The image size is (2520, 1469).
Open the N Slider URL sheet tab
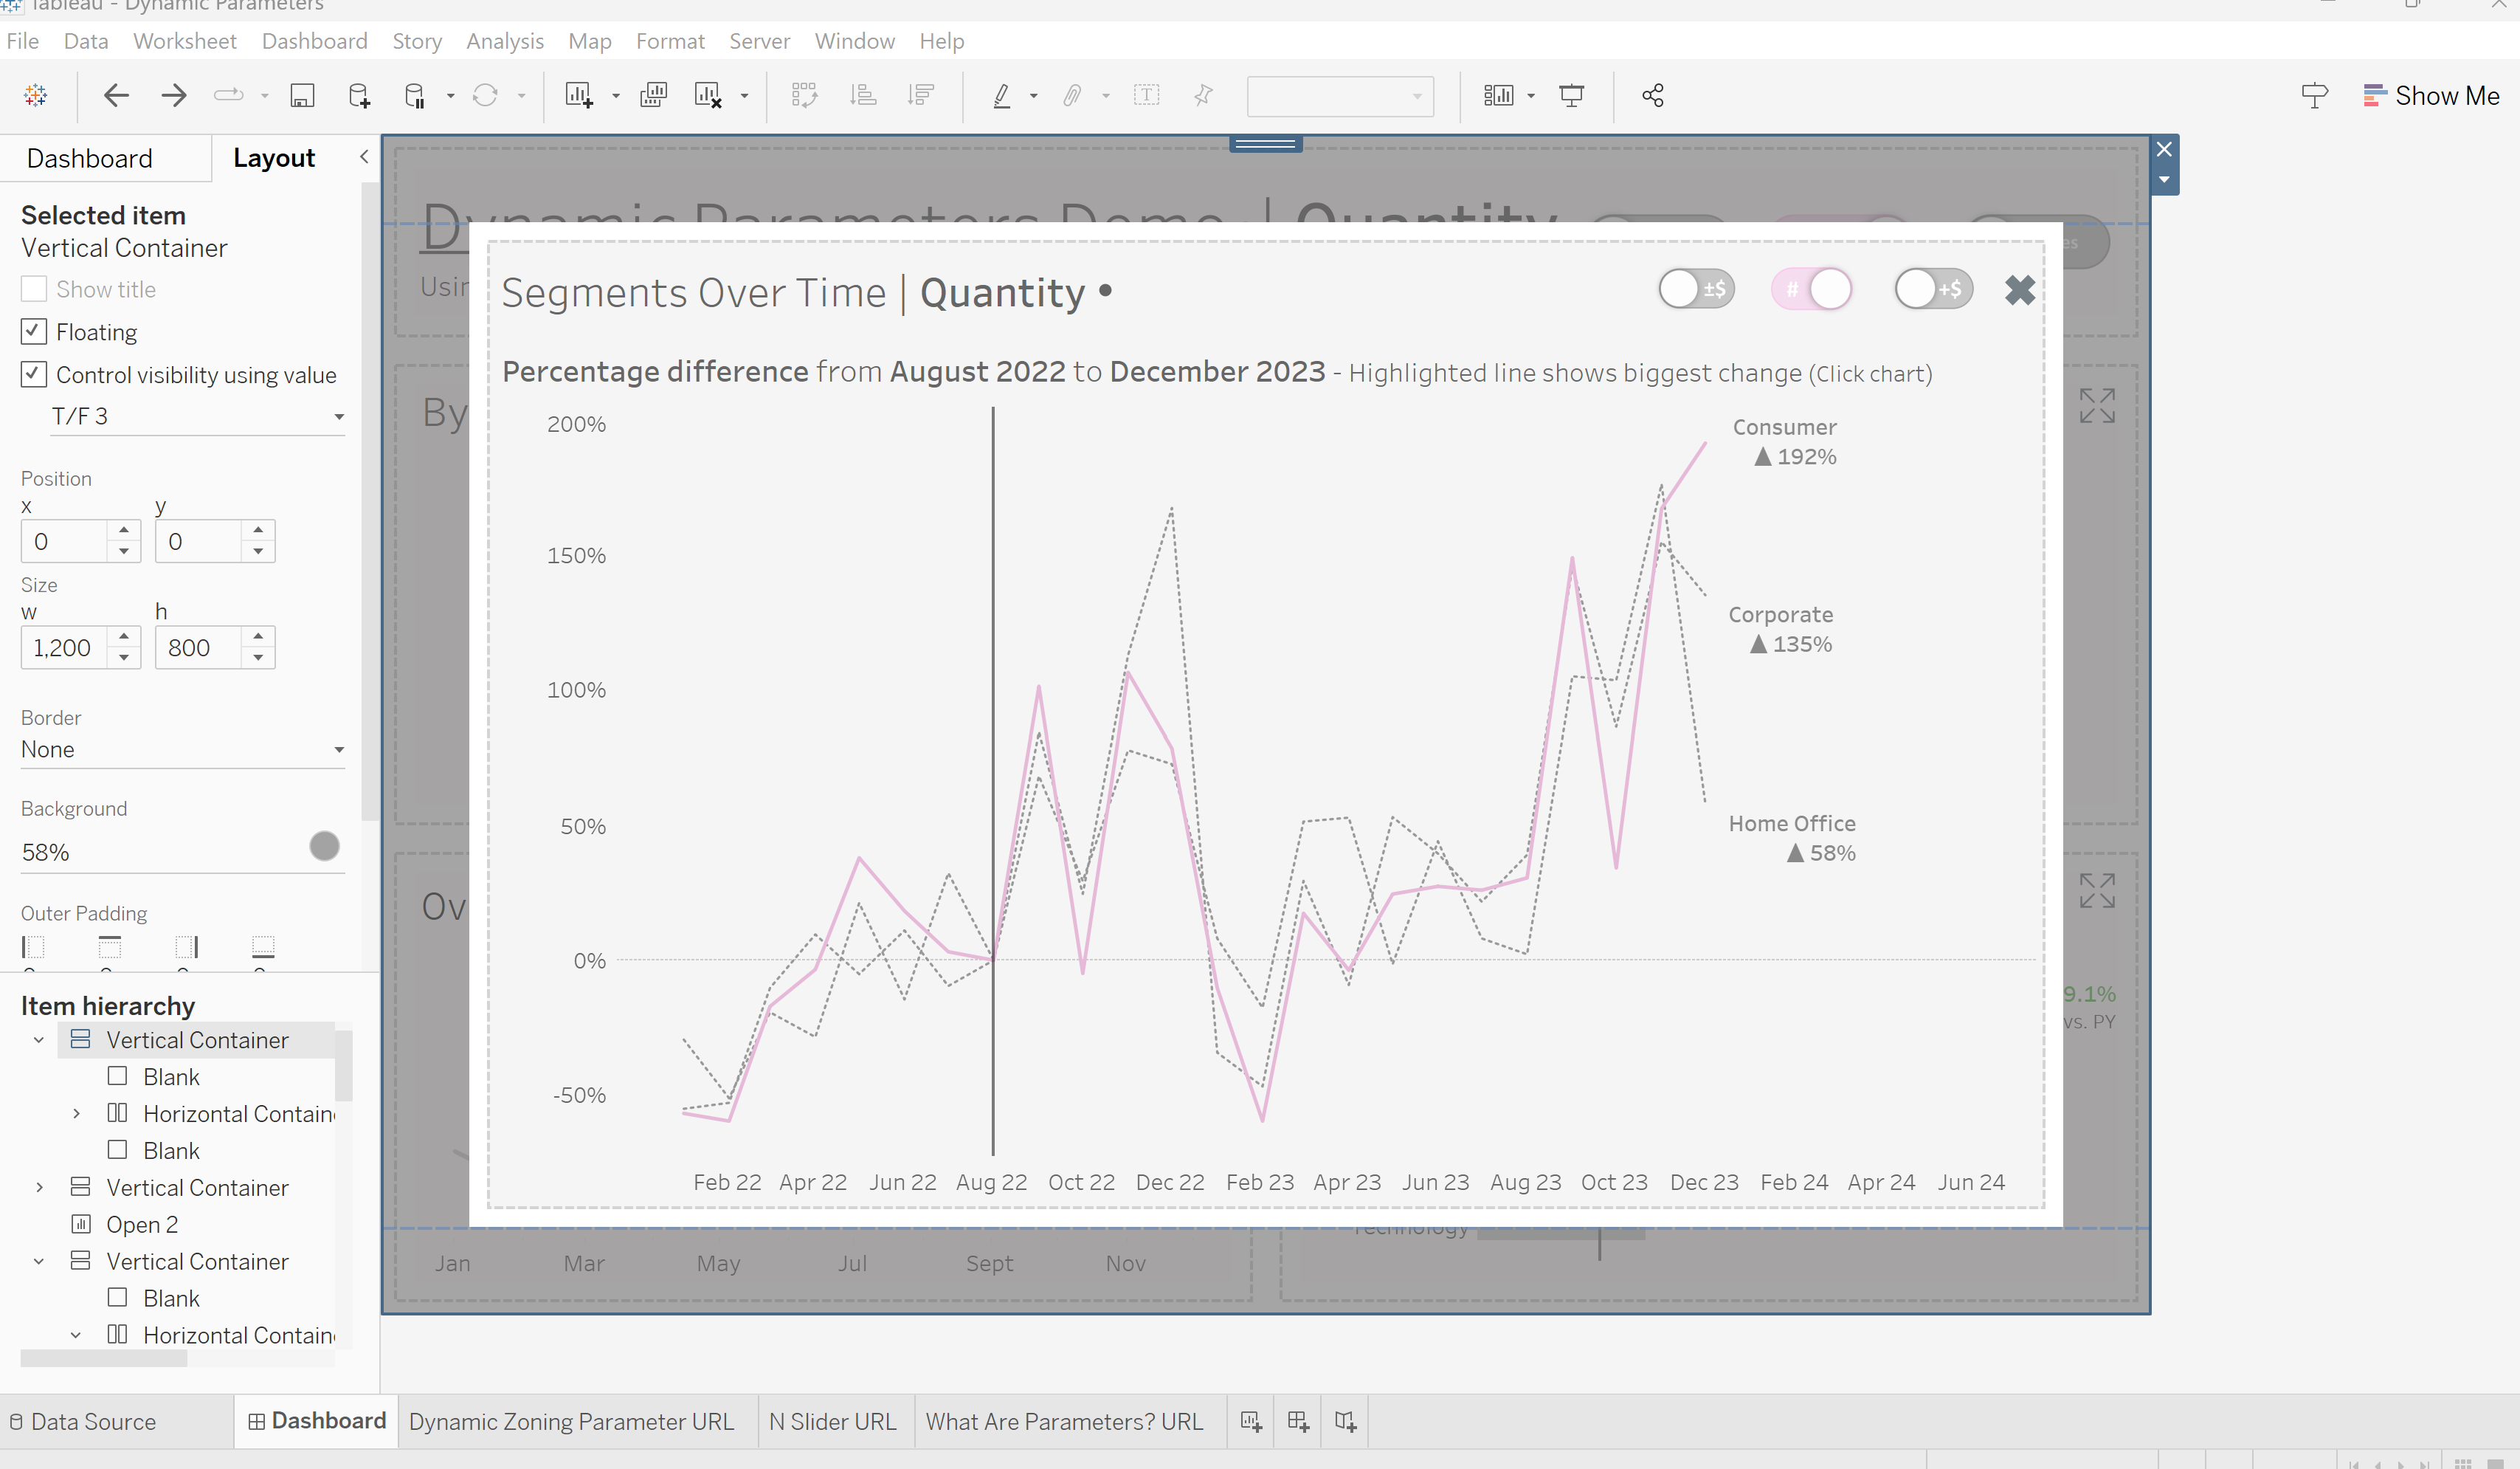[x=832, y=1421]
